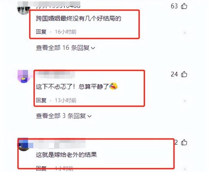Open the blurred username above 这就是嫁给老外

coord(61,144)
